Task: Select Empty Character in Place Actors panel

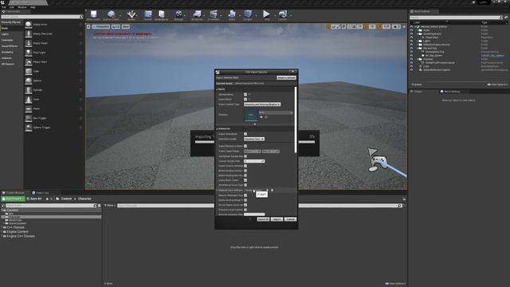Action: click(x=42, y=33)
